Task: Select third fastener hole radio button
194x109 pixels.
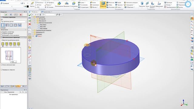Action: [11, 46]
